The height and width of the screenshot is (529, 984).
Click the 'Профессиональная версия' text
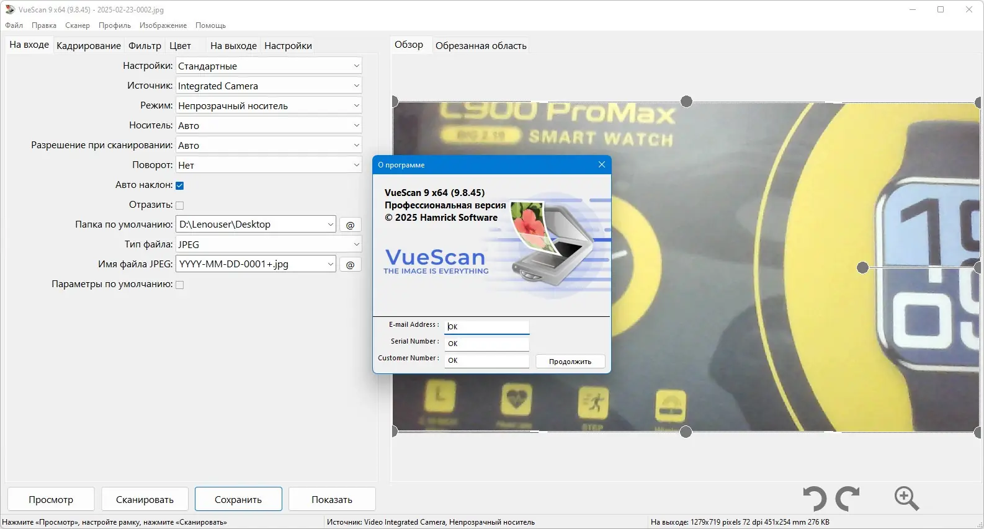click(445, 205)
